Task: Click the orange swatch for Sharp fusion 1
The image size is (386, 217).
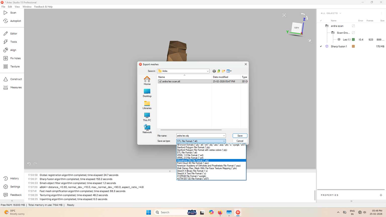Action: (353, 46)
